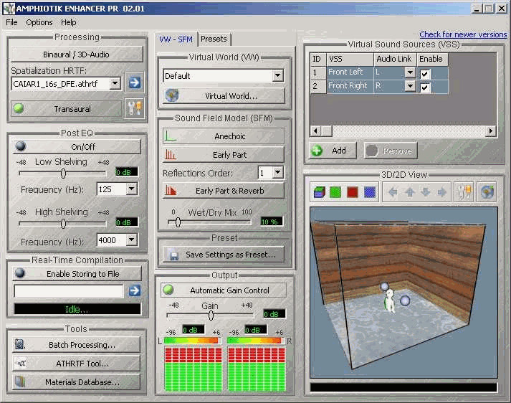Click VSS list scrollbar left arrow

(315, 131)
